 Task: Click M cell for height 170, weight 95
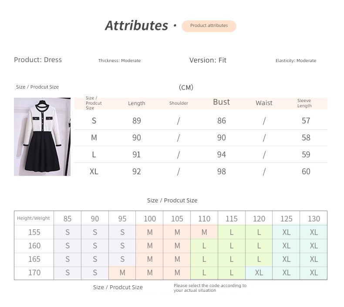(x=122, y=273)
